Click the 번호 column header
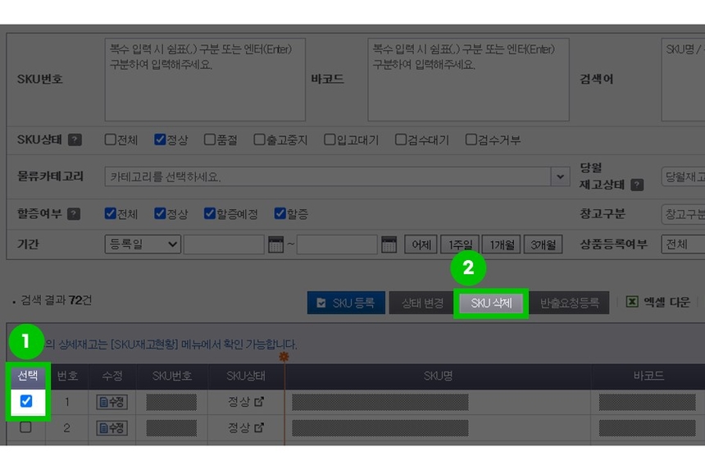 click(x=67, y=376)
